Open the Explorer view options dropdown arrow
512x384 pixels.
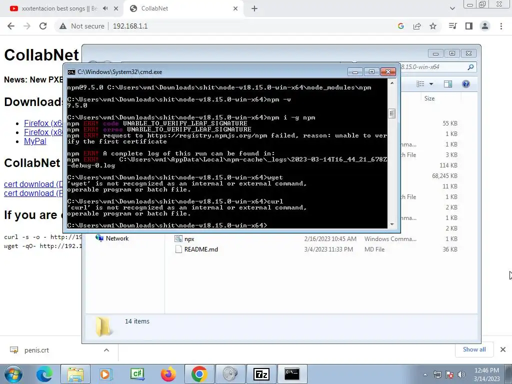(431, 84)
